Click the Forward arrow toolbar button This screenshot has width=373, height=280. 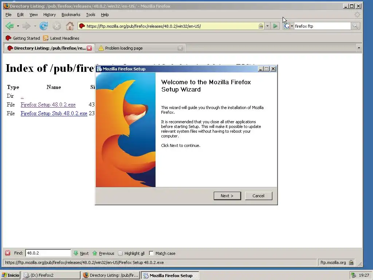click(x=26, y=26)
